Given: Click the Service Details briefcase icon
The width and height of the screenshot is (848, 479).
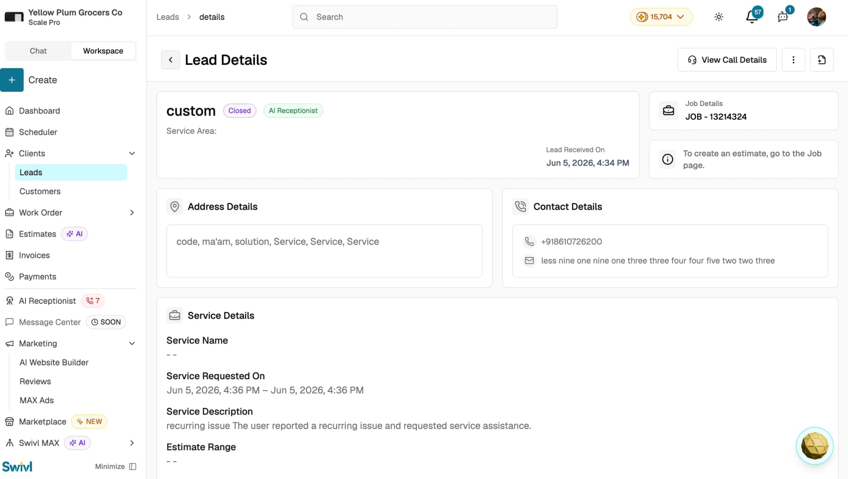Looking at the screenshot, I should pyautogui.click(x=174, y=316).
